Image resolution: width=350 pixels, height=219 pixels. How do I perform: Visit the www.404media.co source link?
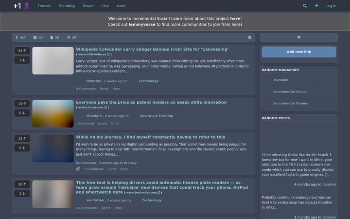tap(94, 55)
